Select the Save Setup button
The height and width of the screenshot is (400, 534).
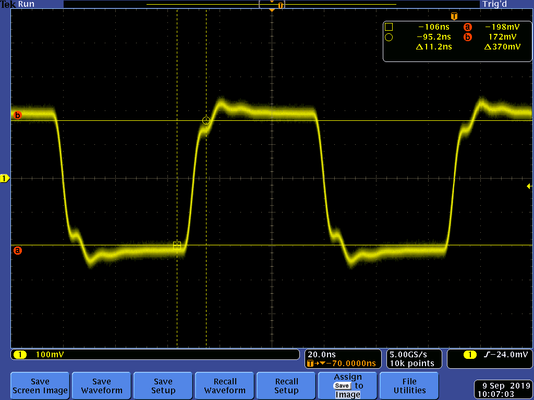pos(163,386)
